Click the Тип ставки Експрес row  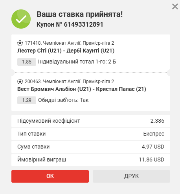(91, 134)
